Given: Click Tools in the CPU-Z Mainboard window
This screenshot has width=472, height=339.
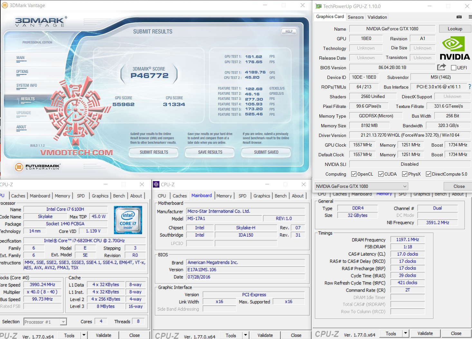Looking at the screenshot, I should 231,335.
